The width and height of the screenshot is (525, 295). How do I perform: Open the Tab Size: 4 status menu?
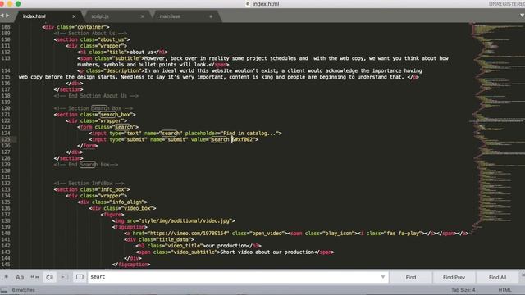tap(463, 290)
